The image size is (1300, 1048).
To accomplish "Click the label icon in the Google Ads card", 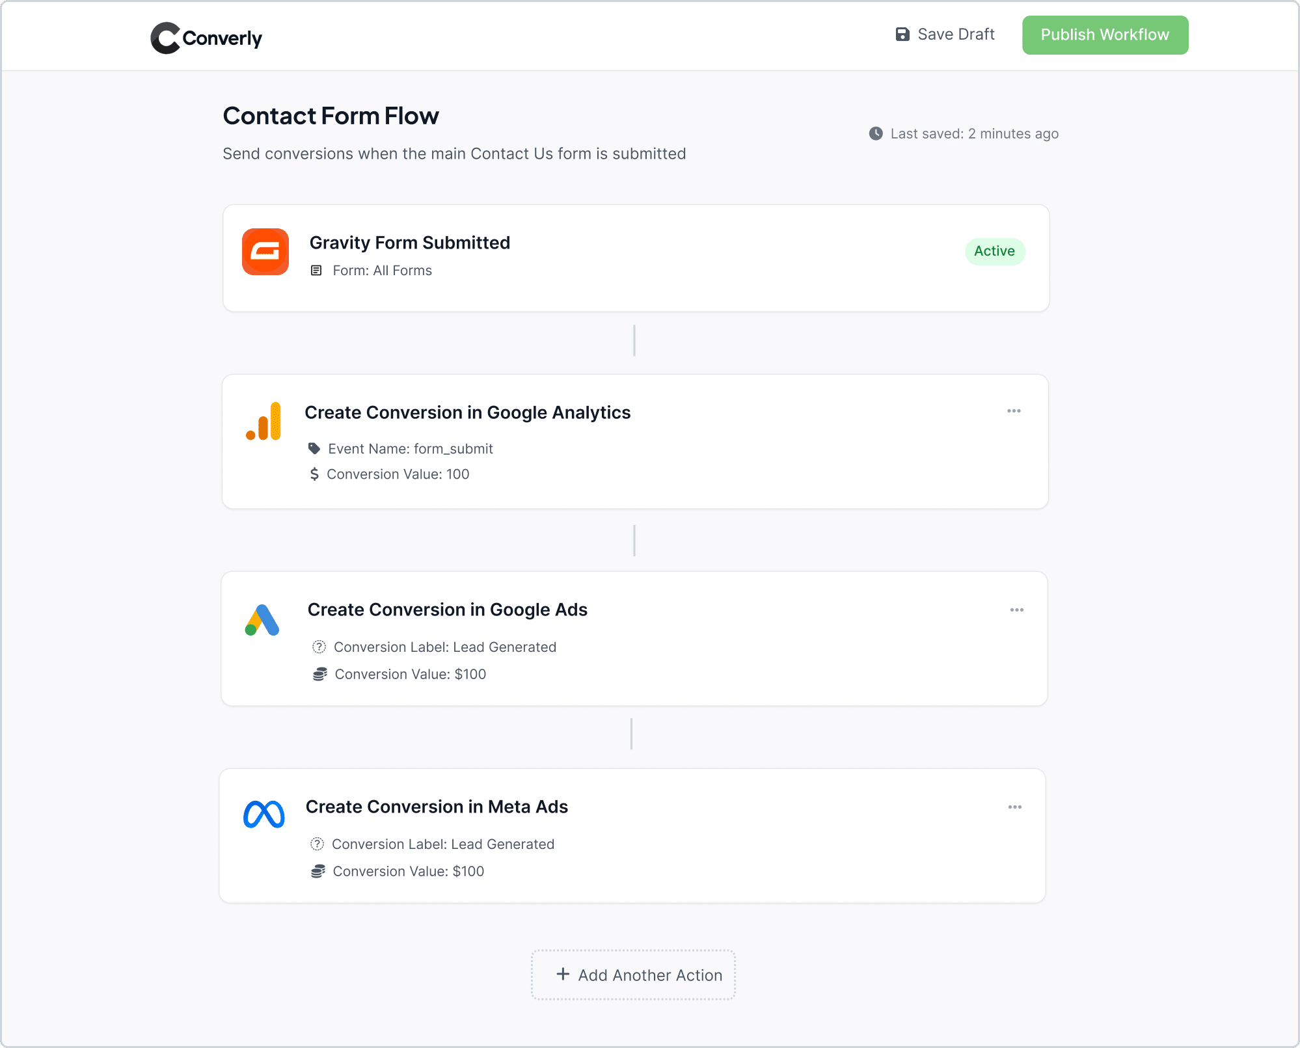I will click(319, 647).
